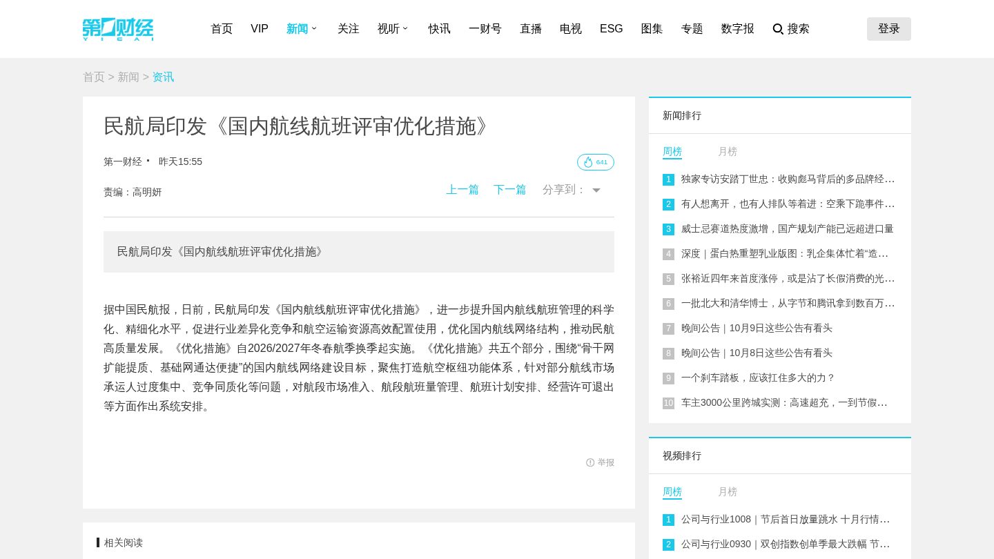The width and height of the screenshot is (994, 559).
Task: Click the 第一财经 source label under title
Action: 123,161
